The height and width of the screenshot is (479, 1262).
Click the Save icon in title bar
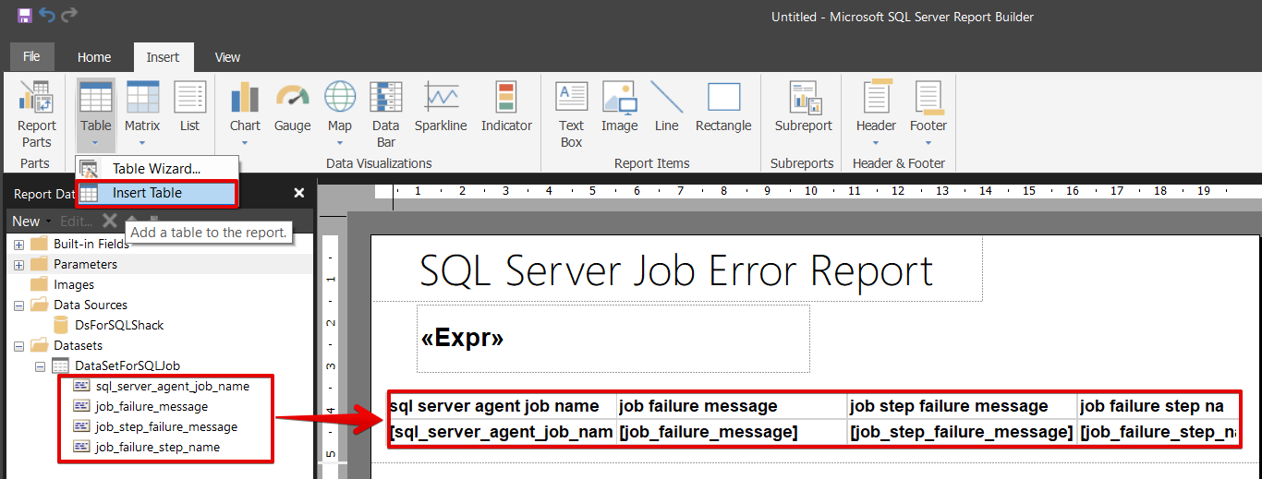[24, 15]
